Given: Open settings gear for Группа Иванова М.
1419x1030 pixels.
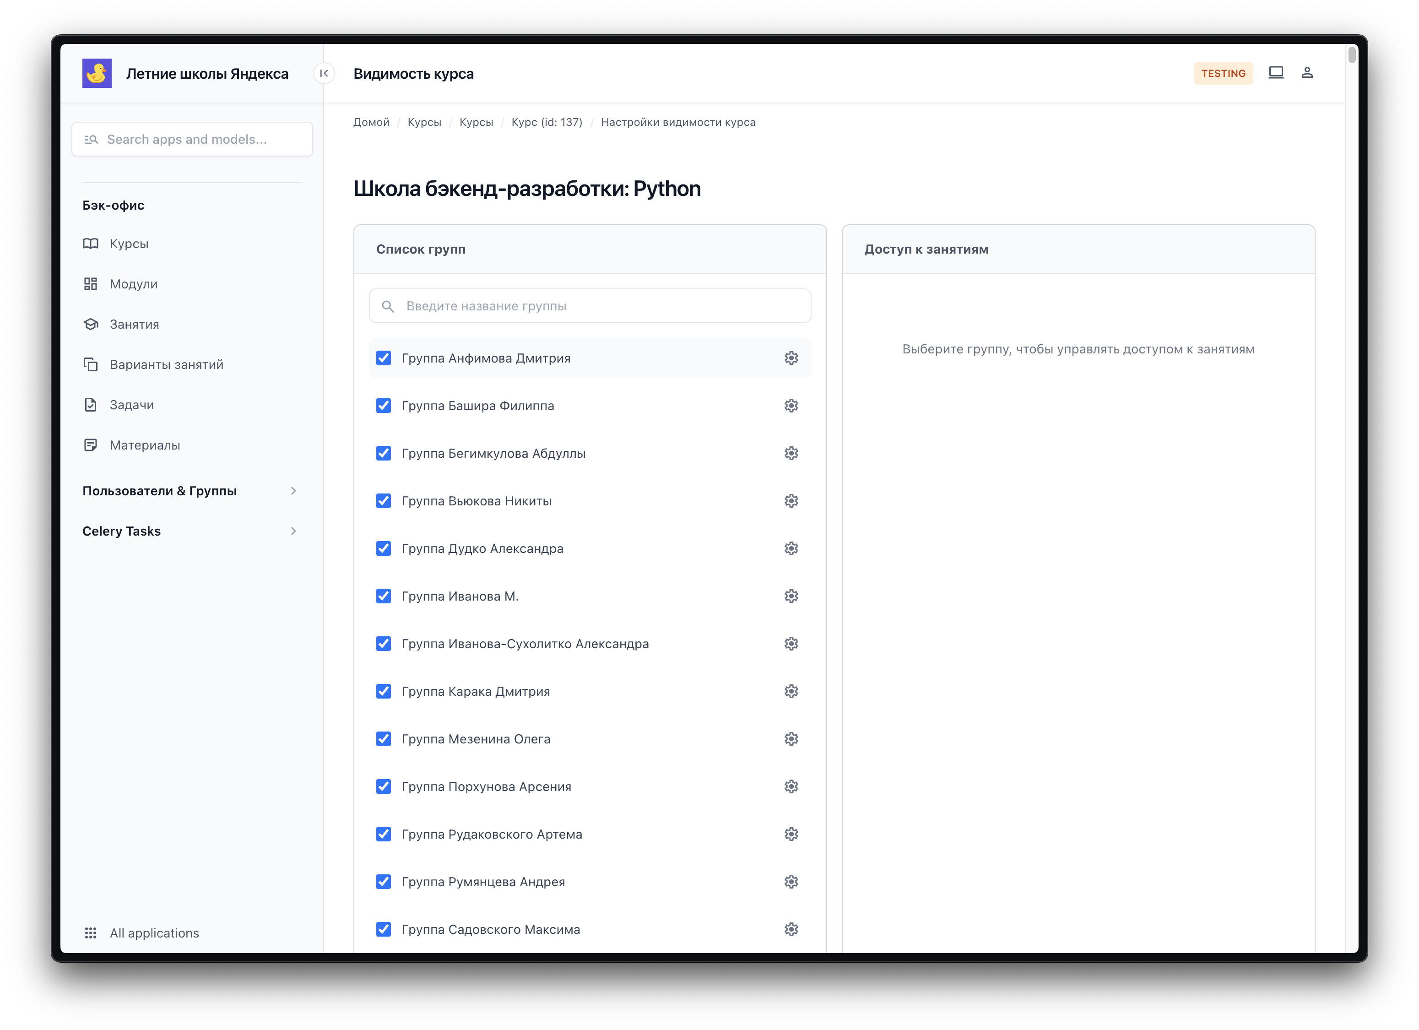Looking at the screenshot, I should [x=791, y=596].
